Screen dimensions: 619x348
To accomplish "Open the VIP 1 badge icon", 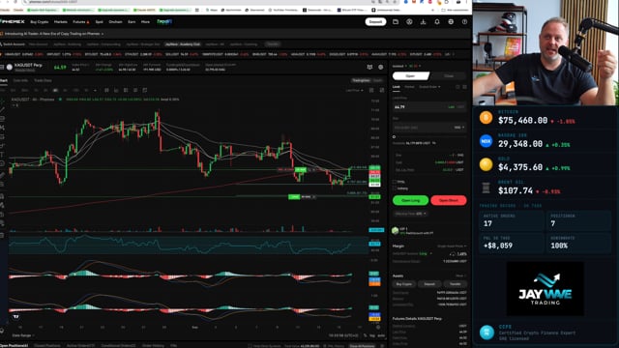I will click(x=396, y=231).
